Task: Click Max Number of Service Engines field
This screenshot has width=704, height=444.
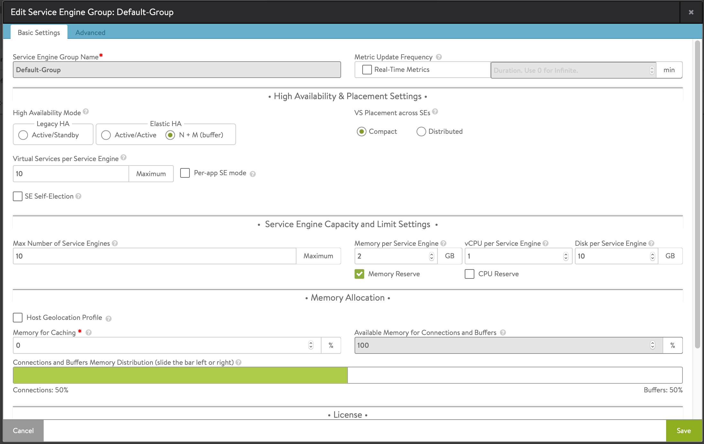Action: (154, 256)
